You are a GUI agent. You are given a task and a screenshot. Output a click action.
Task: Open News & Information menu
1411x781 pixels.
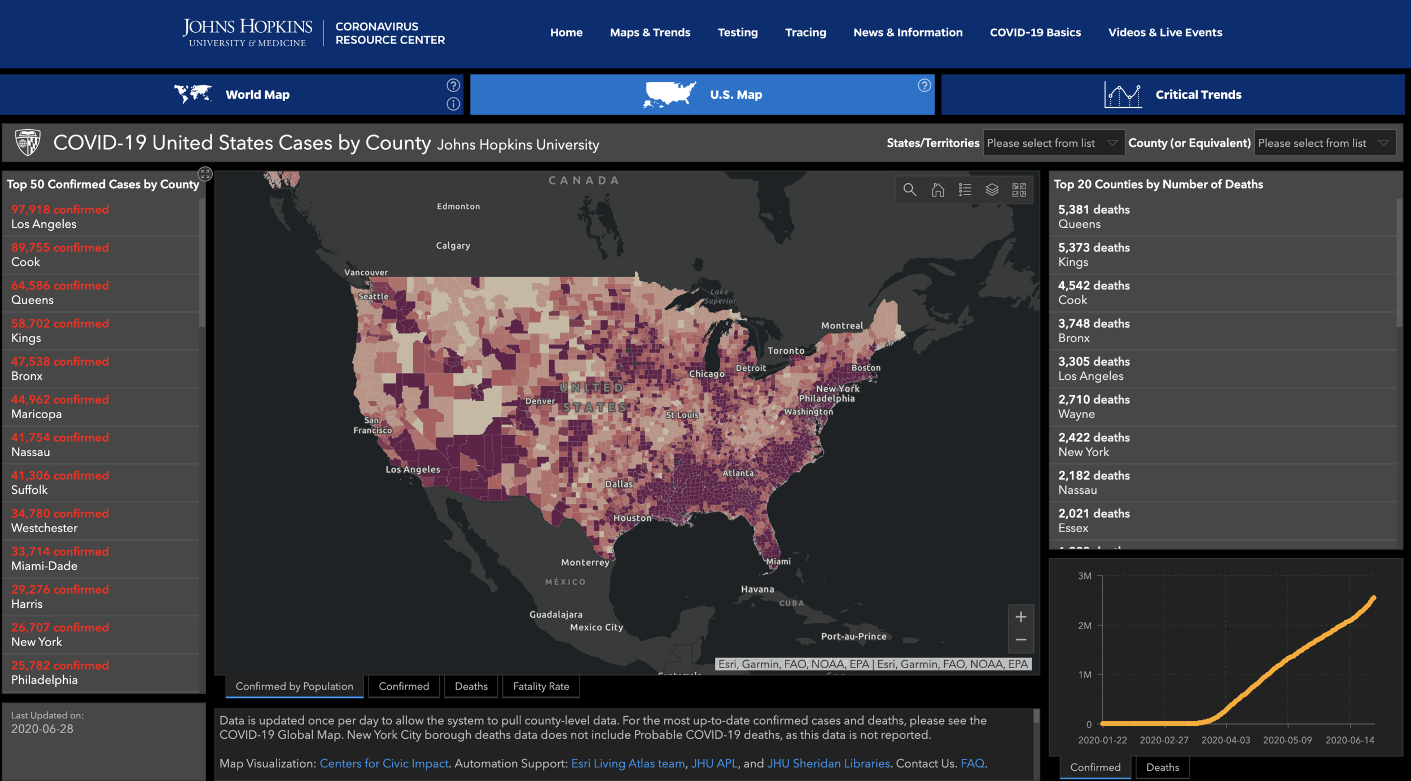908,33
